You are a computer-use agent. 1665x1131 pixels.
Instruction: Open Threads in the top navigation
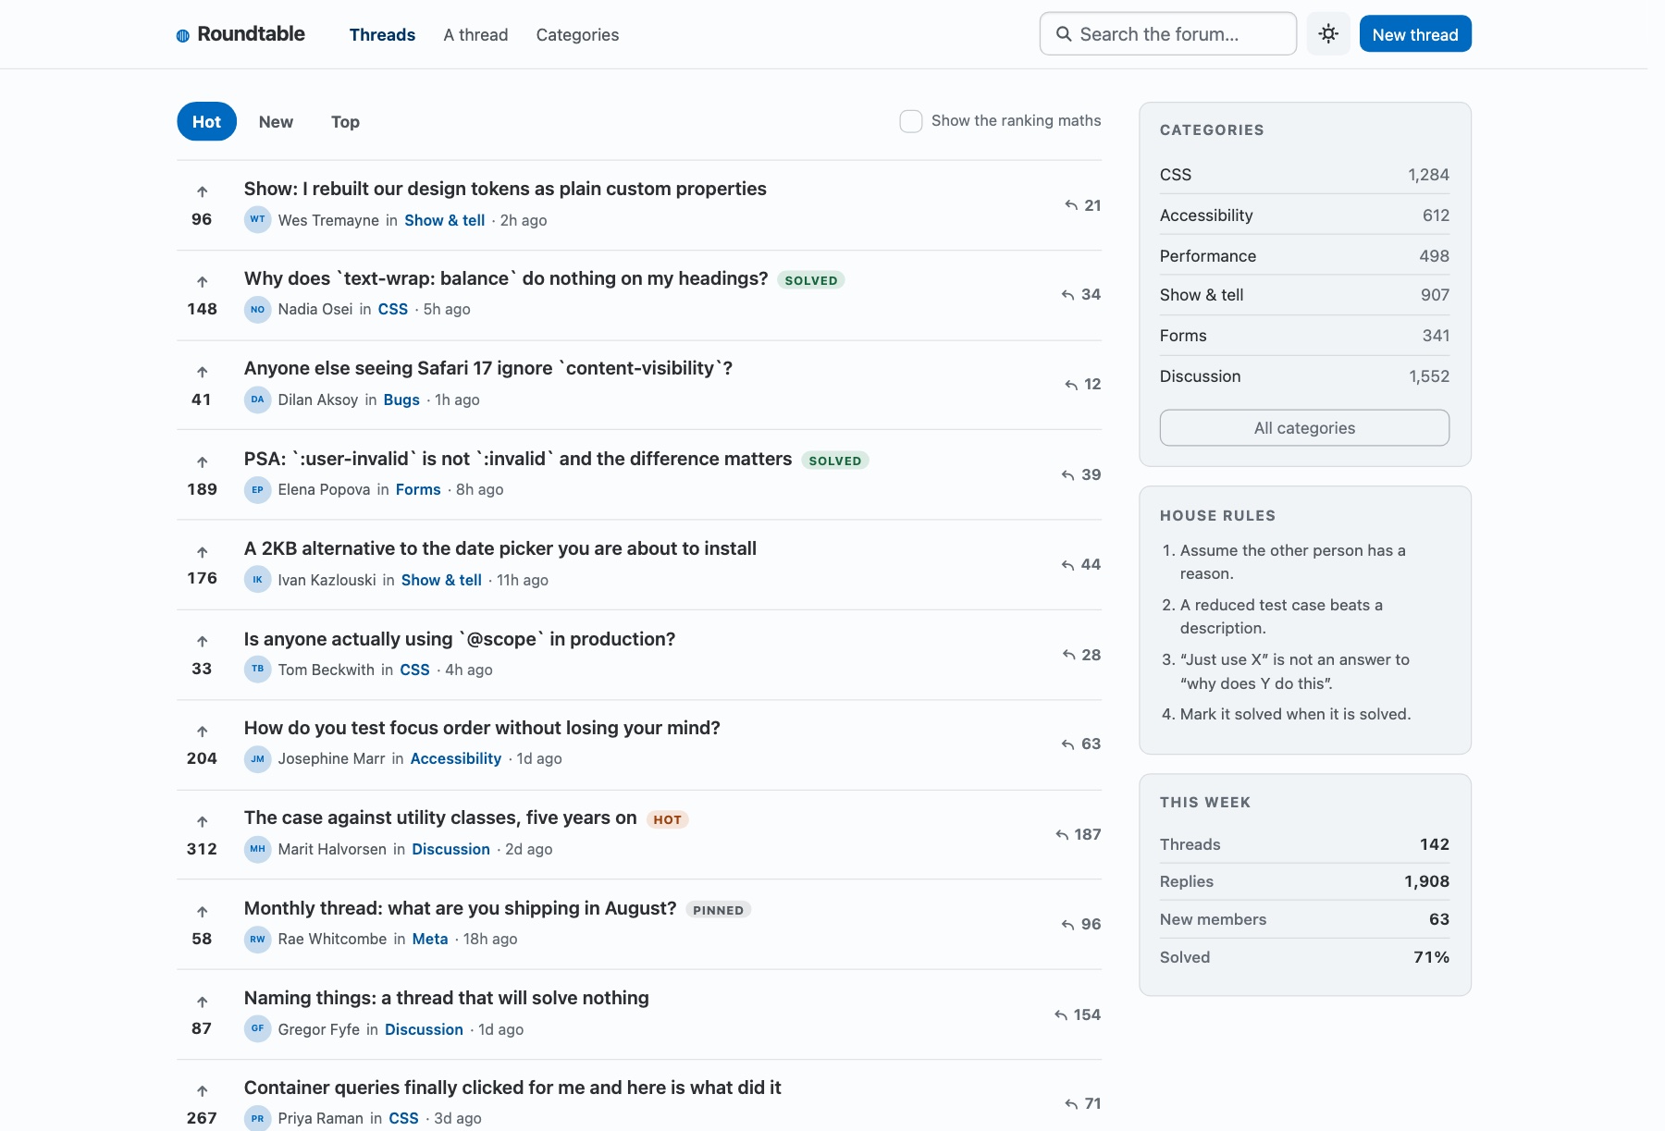382,34
